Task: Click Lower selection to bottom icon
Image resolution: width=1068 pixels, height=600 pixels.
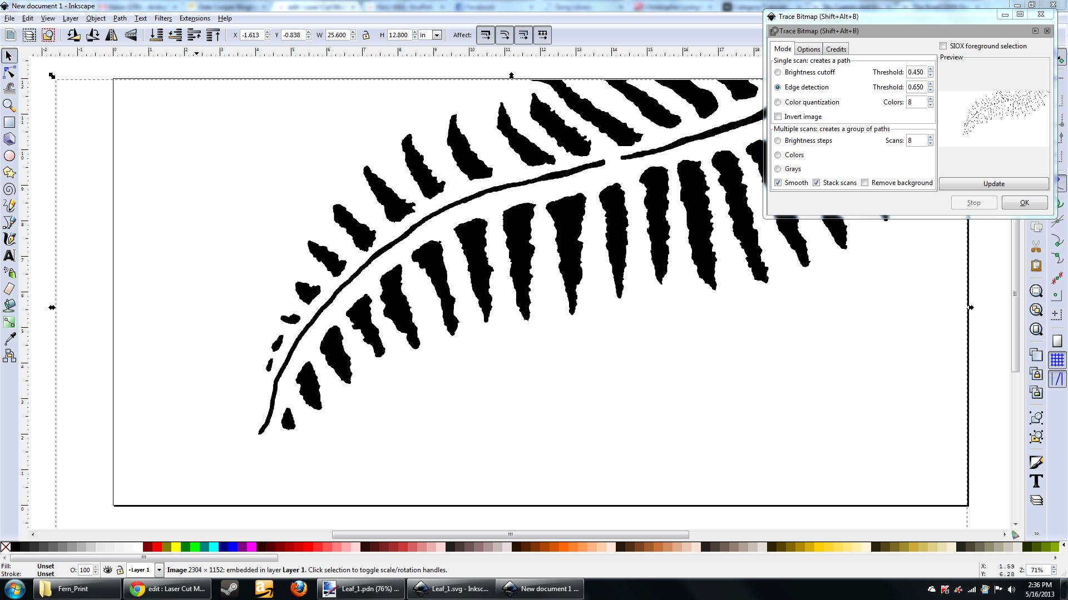Action: (156, 35)
